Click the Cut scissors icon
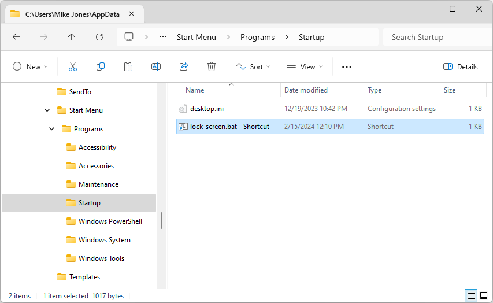 click(73, 66)
